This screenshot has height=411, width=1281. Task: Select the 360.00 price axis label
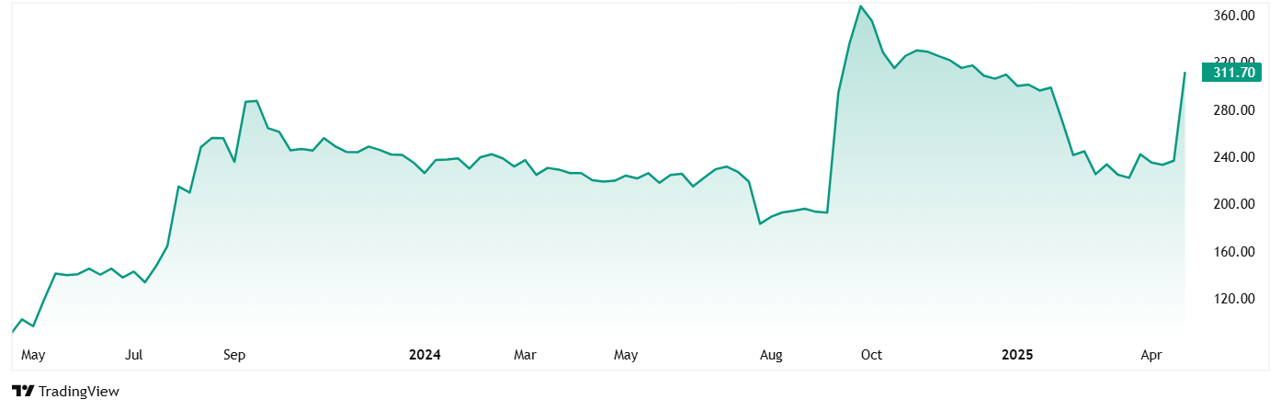[x=1234, y=16]
